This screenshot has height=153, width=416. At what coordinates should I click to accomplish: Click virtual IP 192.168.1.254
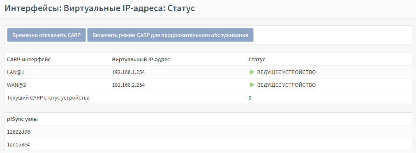pos(128,72)
